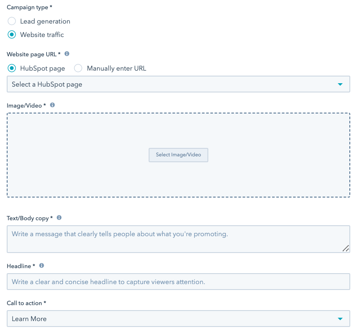Viewport: 362px width, 332px height.
Task: Open the Image/Video info tooltip icon
Action: [x=52, y=105]
